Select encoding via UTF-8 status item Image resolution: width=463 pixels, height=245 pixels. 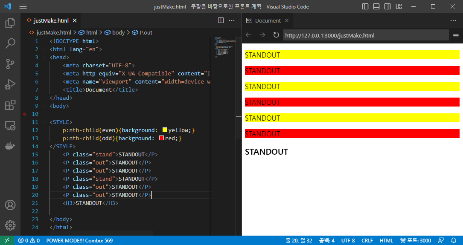click(x=348, y=240)
